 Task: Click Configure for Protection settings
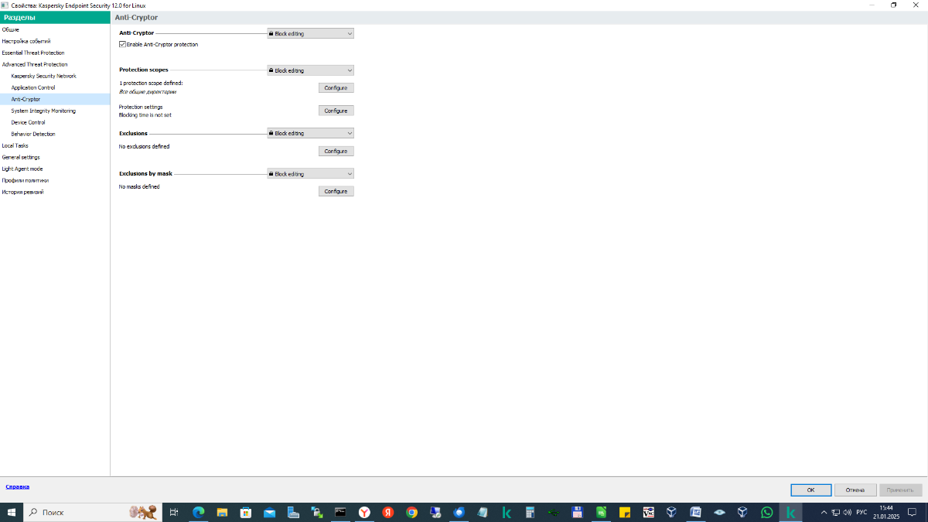(x=336, y=111)
